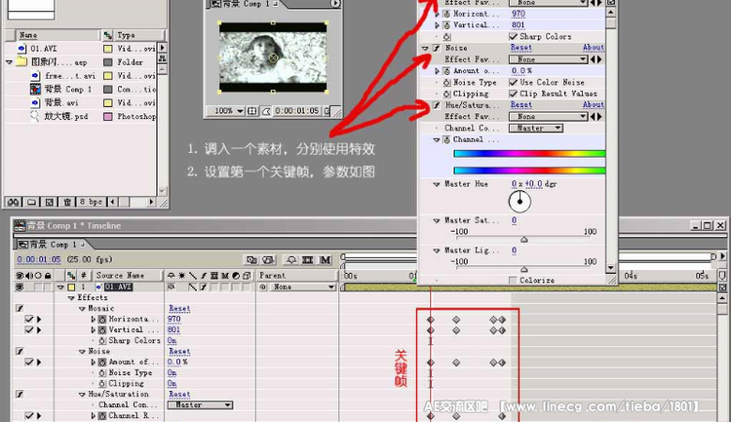Click the parent pick whip icon for 01.AVI
The height and width of the screenshot is (422, 731).
coord(263,287)
